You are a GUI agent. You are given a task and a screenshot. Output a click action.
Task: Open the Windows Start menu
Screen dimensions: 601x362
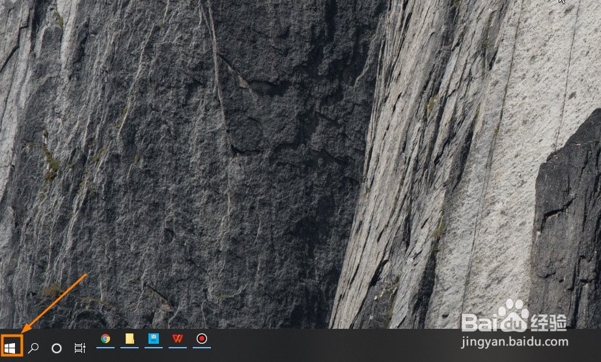(10, 348)
